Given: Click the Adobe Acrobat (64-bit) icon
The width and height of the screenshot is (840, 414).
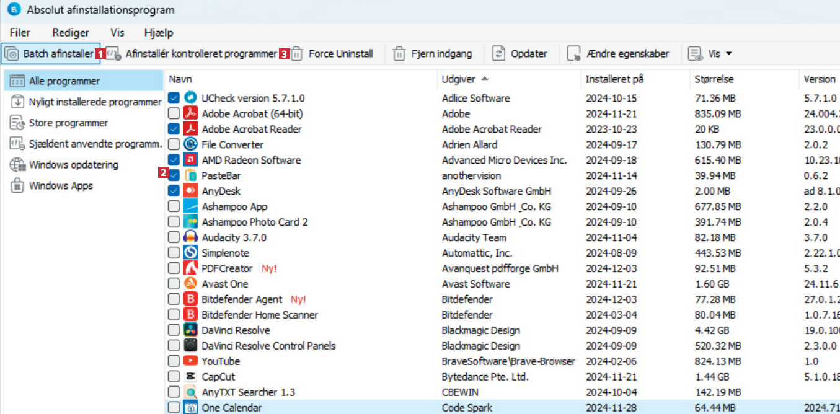Looking at the screenshot, I should 191,113.
